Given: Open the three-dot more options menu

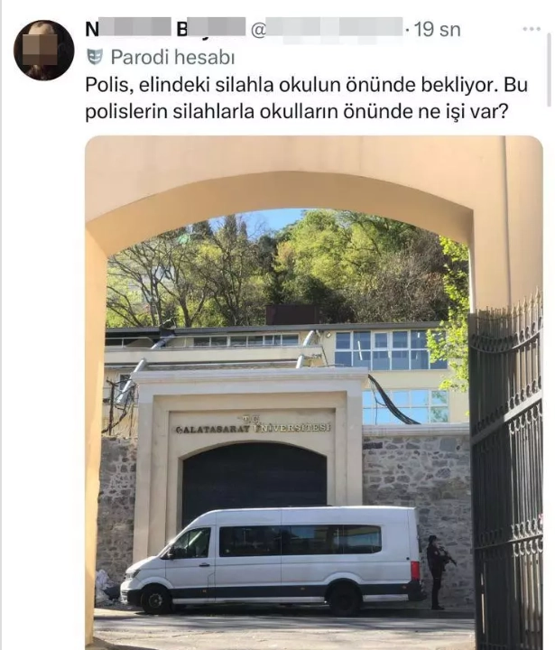Looking at the screenshot, I should [x=532, y=29].
